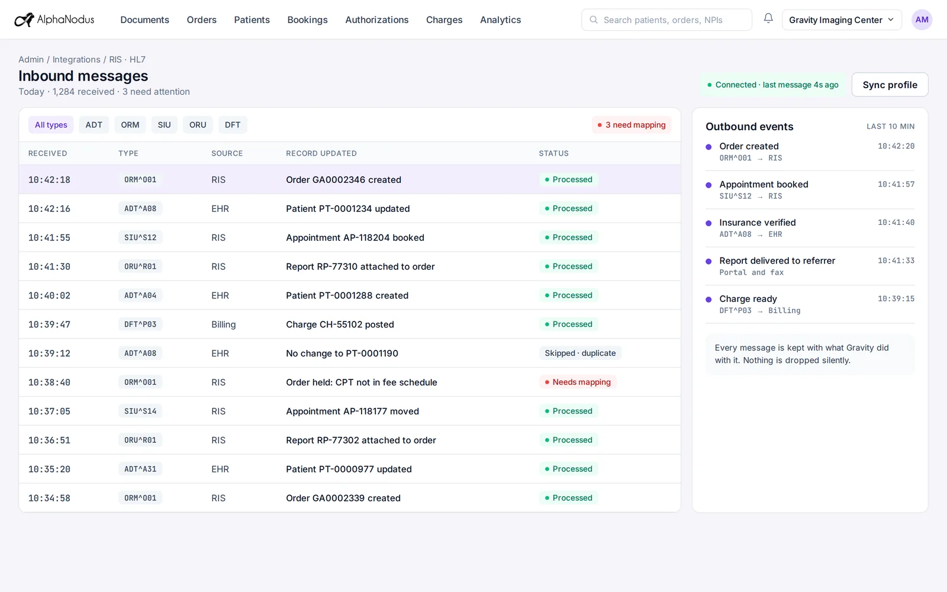Focus the search patients, orders, NPIs field

(666, 20)
